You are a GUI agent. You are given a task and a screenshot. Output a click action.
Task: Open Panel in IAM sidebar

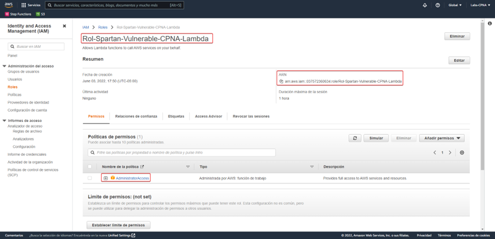(12, 55)
